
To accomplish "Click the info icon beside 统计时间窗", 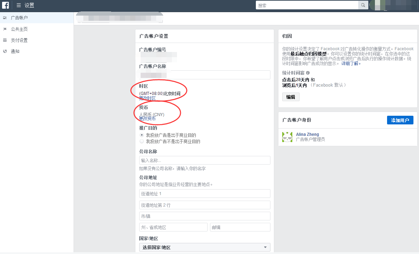I will 308,73.
